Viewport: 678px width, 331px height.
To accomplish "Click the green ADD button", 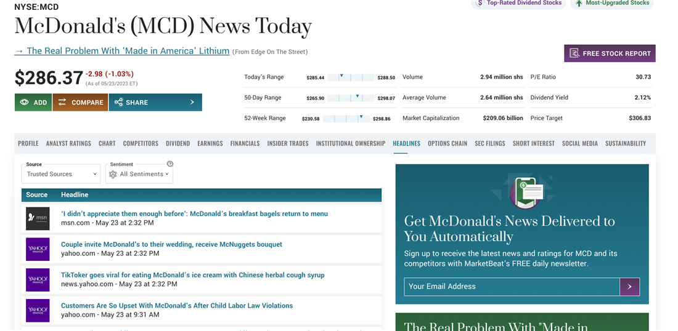I will pyautogui.click(x=33, y=102).
